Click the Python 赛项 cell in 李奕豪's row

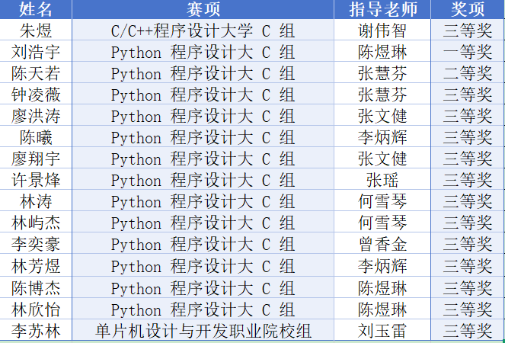point(203,243)
